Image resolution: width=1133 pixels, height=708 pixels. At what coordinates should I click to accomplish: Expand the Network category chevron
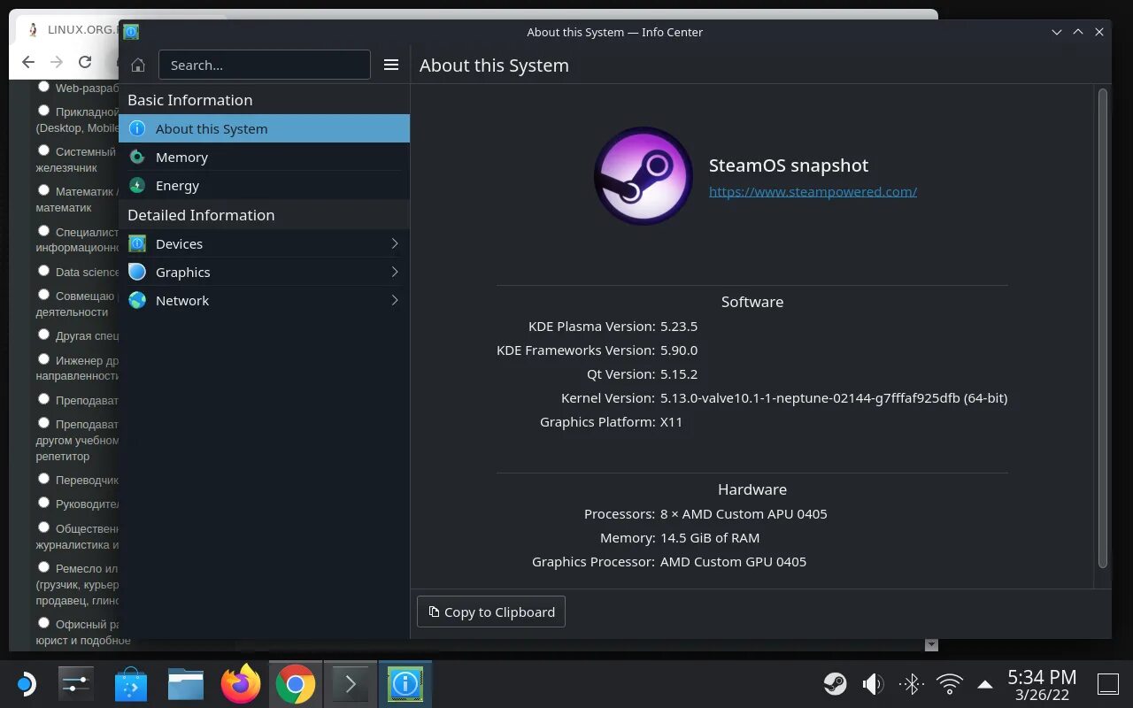(395, 300)
